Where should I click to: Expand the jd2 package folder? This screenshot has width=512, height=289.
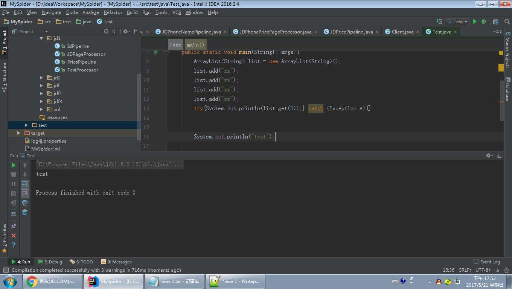tap(41, 78)
